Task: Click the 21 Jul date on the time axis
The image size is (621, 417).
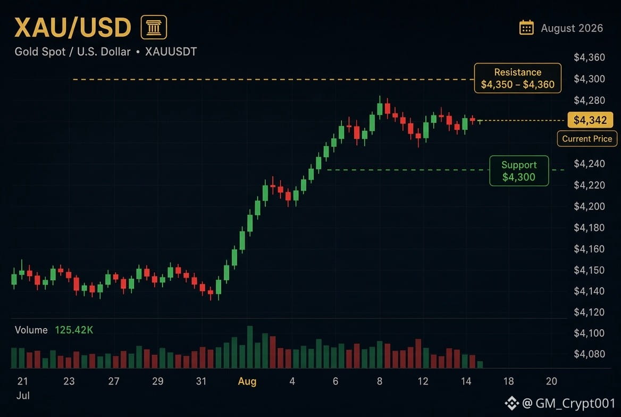Action: (22, 388)
